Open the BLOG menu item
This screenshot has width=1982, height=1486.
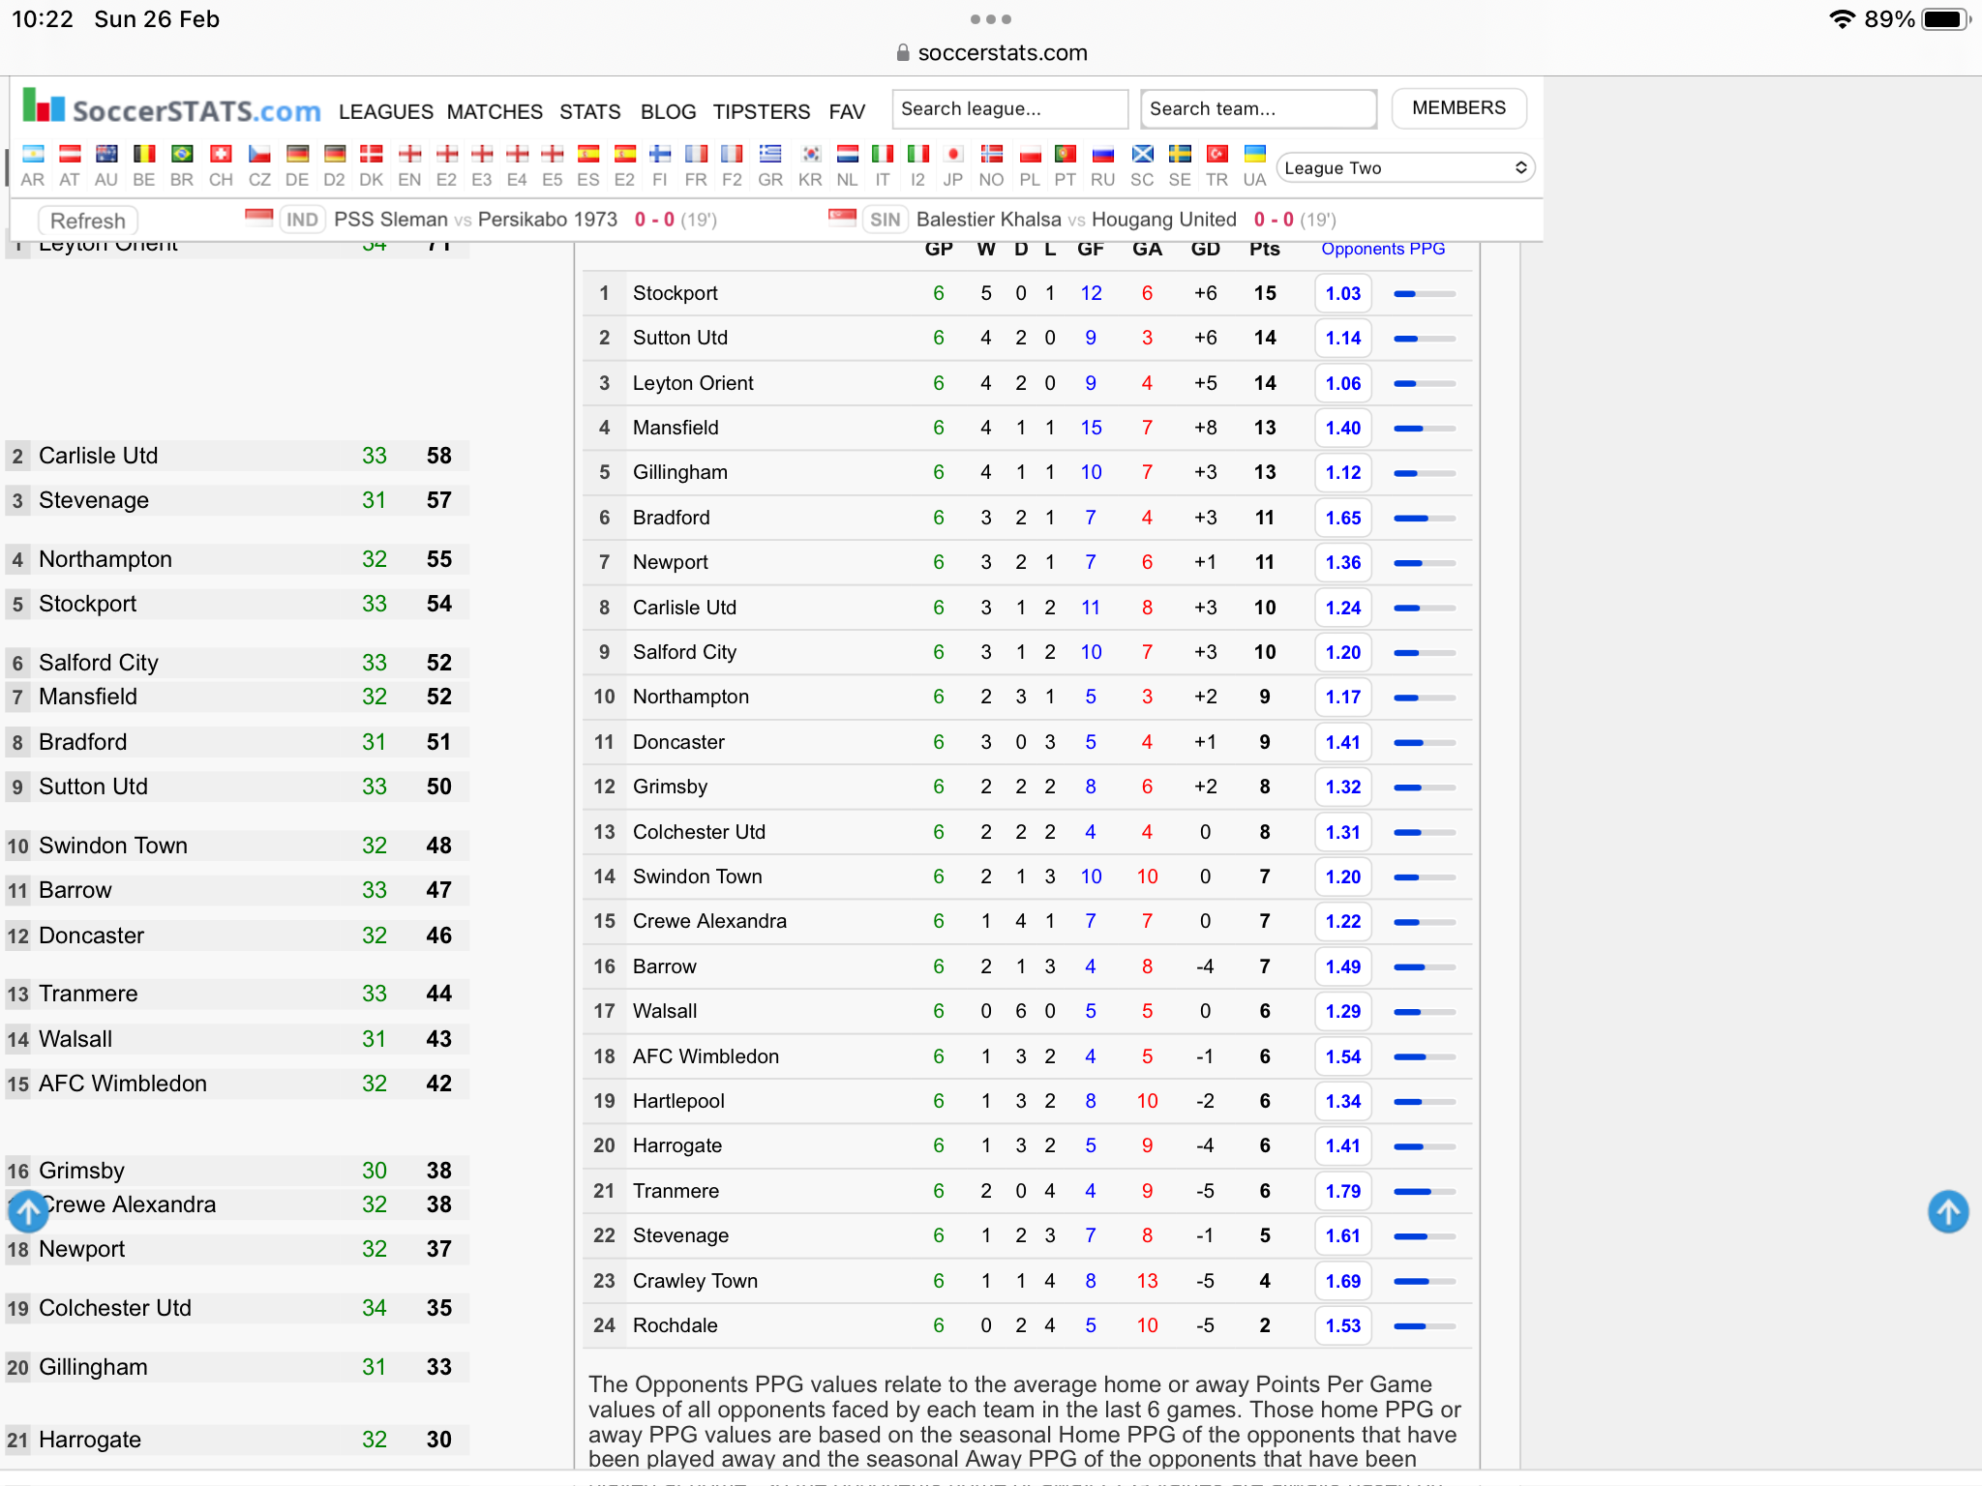669,112
